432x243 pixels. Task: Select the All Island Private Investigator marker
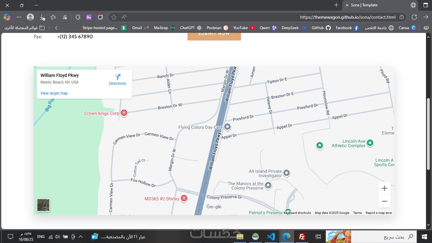click(x=287, y=173)
